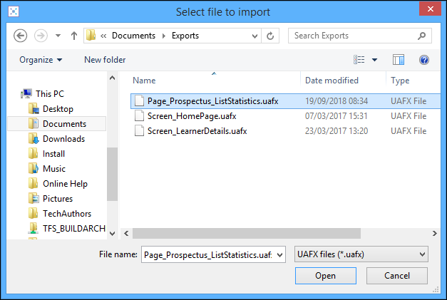The width and height of the screenshot is (447, 300).
Task: Refresh the Exports folder view
Action: pyautogui.click(x=270, y=36)
